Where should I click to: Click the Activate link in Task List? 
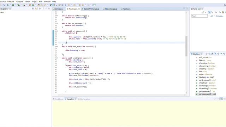219,16
